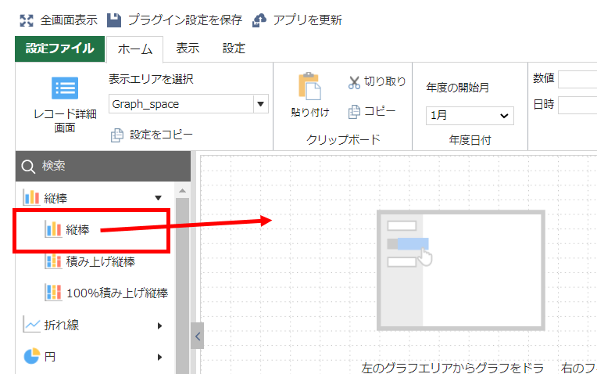The height and width of the screenshot is (374, 597).
Task: Click the paste clipboard icon
Action: pos(309,86)
